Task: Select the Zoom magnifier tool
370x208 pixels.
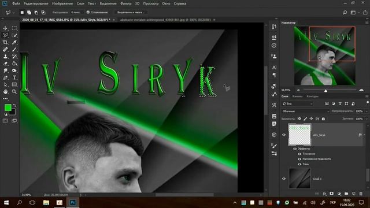Action: (14, 92)
